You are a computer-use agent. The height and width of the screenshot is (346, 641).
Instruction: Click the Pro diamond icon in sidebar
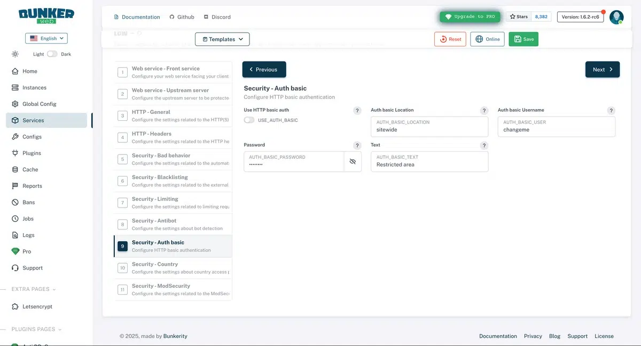[x=15, y=251]
